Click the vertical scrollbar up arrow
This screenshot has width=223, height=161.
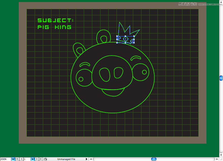tap(221, 2)
